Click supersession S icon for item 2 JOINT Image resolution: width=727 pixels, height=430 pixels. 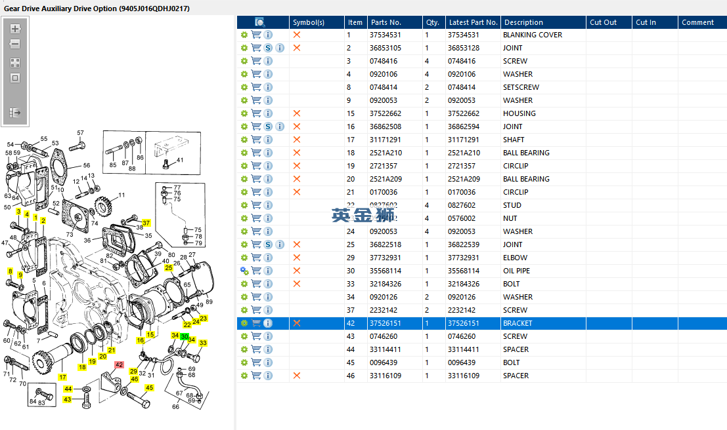point(268,48)
